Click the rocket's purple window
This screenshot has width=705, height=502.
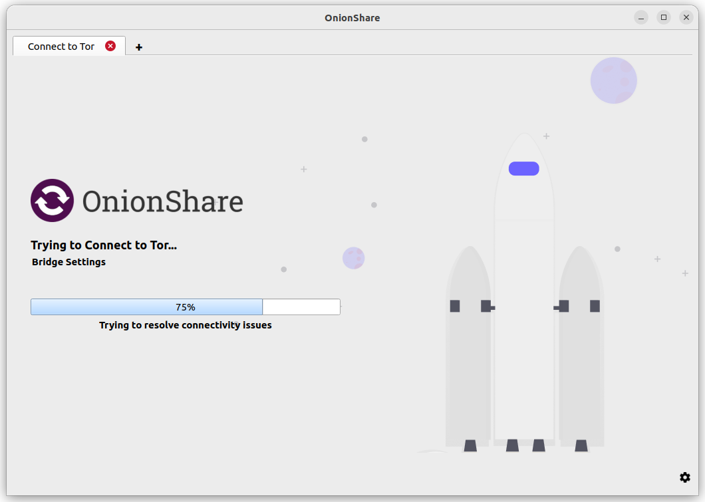pos(524,168)
